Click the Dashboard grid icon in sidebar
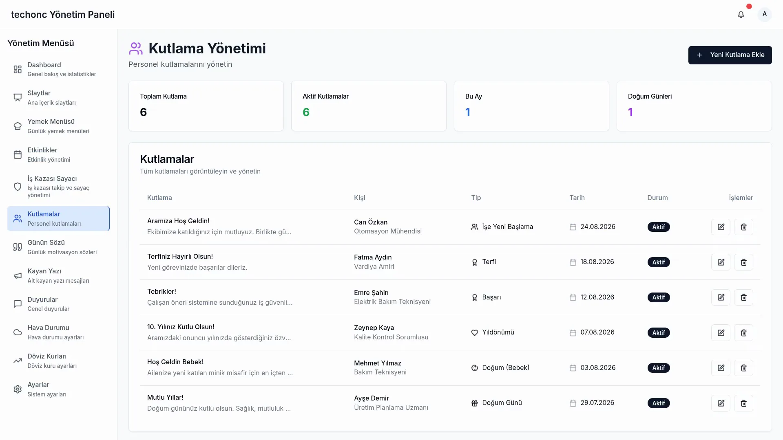The width and height of the screenshot is (783, 440). point(18,69)
